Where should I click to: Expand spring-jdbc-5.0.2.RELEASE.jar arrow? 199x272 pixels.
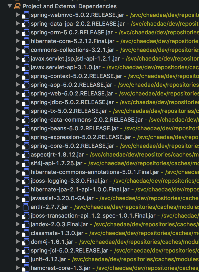18,102
